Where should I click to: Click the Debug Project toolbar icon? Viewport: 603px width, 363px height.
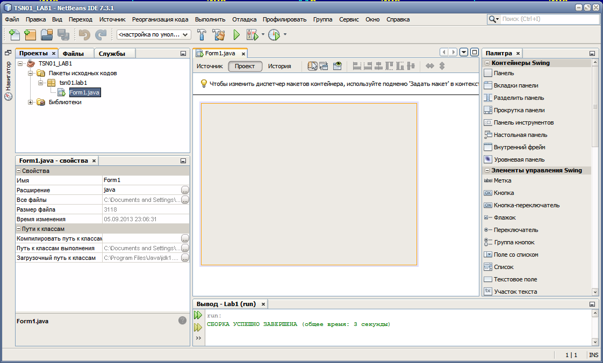tap(253, 35)
